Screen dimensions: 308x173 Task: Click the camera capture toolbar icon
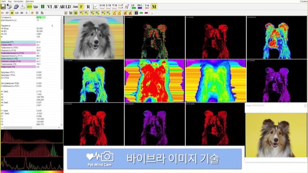(x=36, y=7)
